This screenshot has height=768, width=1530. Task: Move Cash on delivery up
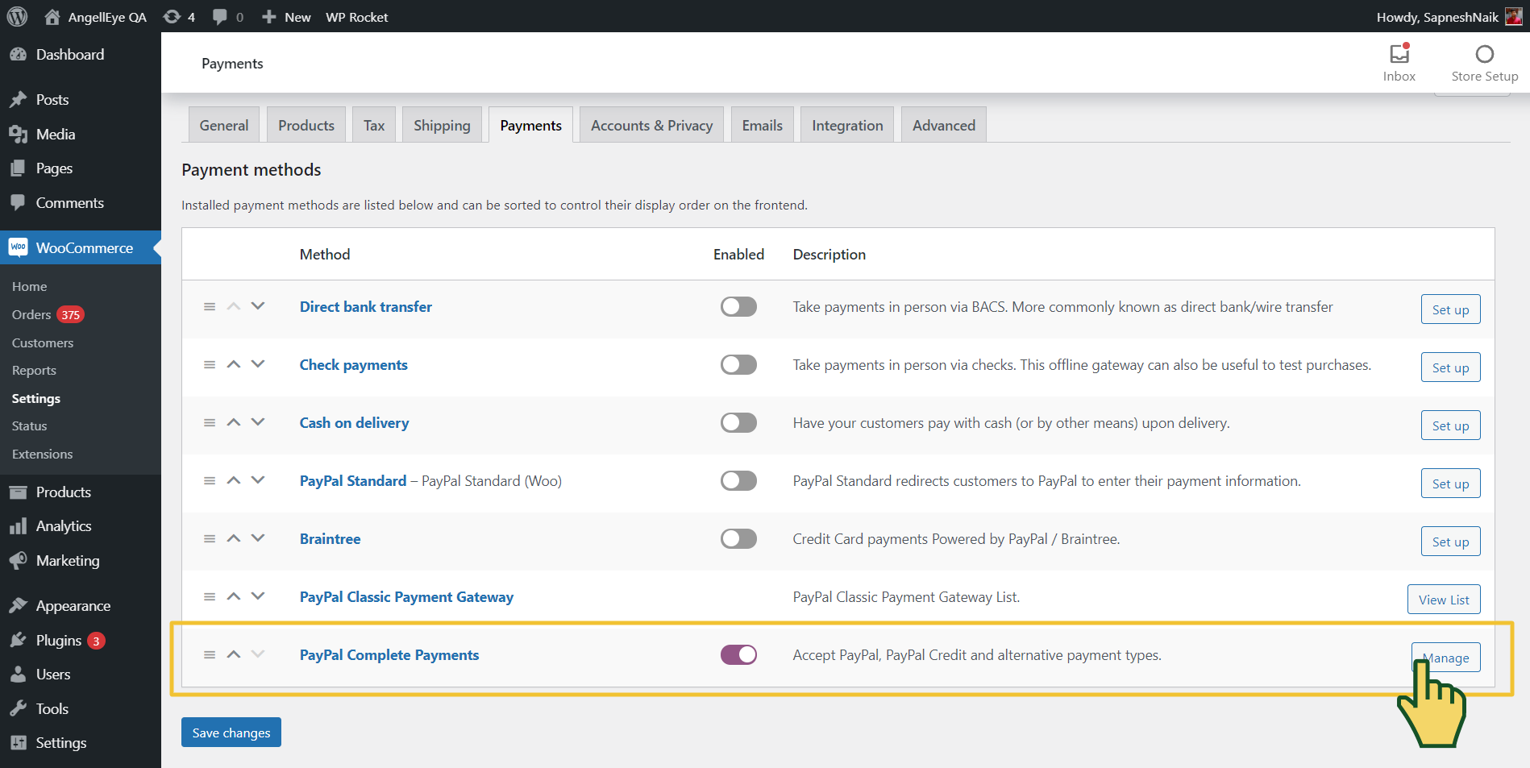(234, 422)
